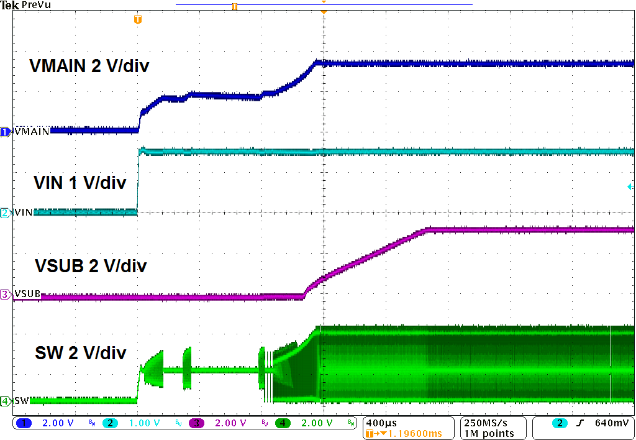Click the channel 4 green badge
Image resolution: width=636 pixels, height=440 pixels.
283,423
